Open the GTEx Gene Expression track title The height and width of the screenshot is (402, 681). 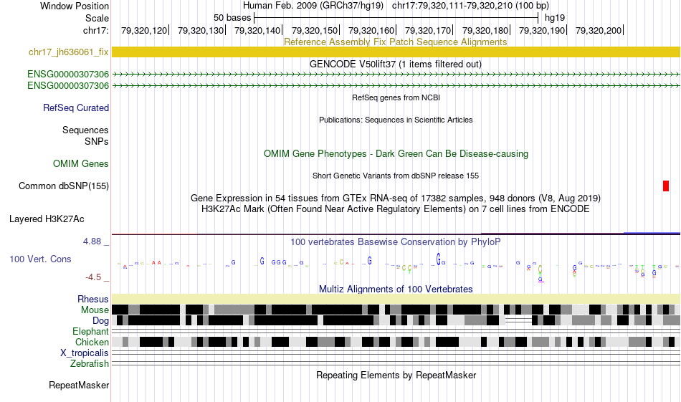(396, 198)
